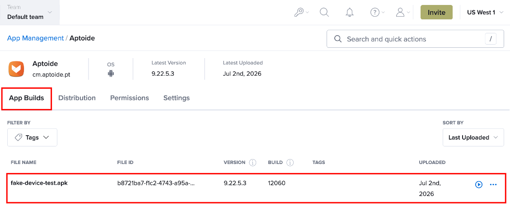Click the TAGS column header
This screenshot has width=510, height=219.
(x=318, y=162)
